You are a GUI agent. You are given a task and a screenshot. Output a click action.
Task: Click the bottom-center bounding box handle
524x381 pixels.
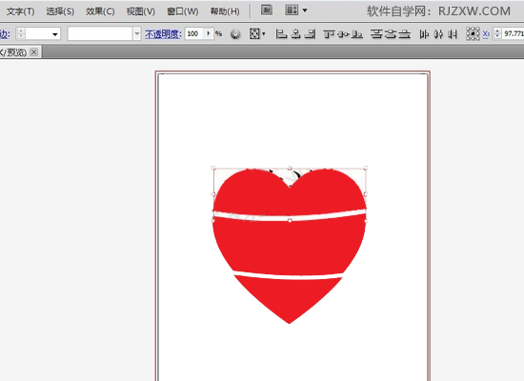tap(290, 221)
